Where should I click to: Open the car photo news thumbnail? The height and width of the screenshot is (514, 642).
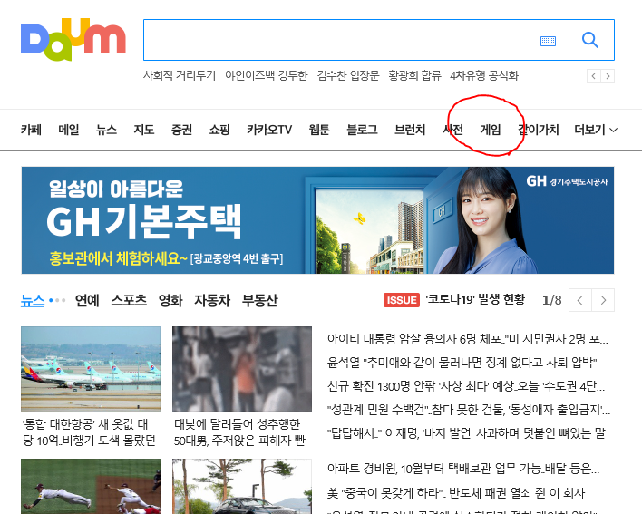tap(242, 486)
